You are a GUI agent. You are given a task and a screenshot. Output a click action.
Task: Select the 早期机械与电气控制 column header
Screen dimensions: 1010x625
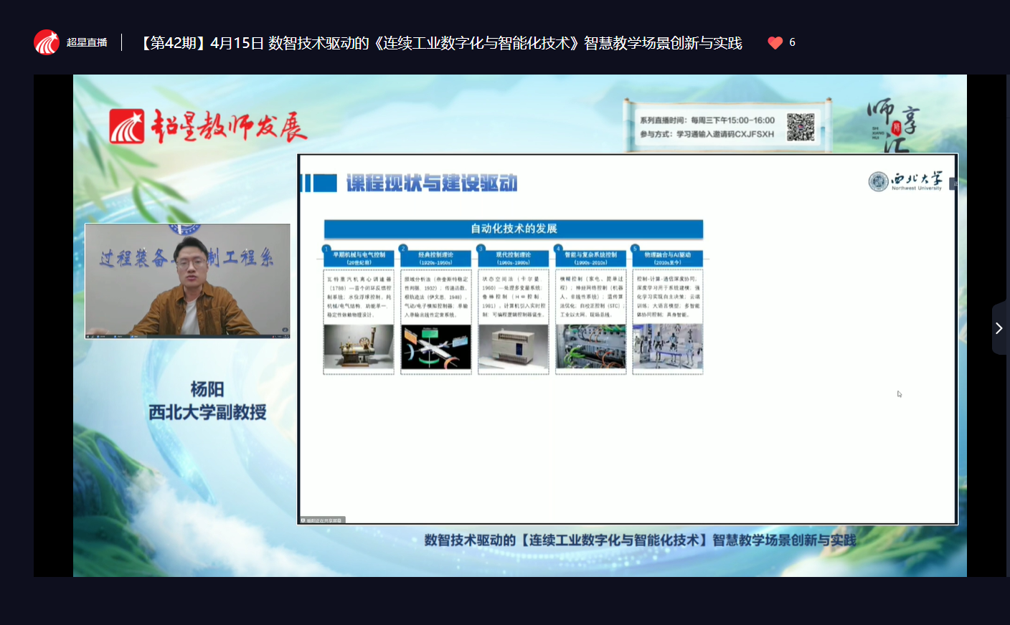(x=359, y=258)
